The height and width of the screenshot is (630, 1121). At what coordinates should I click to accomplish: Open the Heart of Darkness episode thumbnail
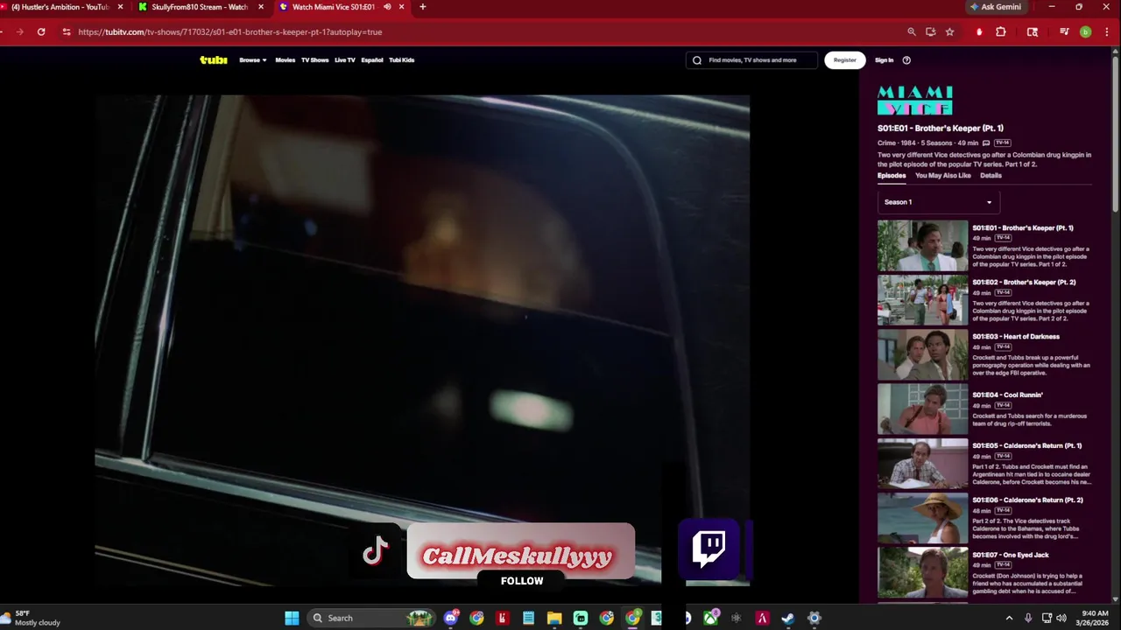(x=923, y=354)
